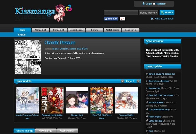Click the user icon beside Login
Screen dimensions: 196x134
[144, 3]
